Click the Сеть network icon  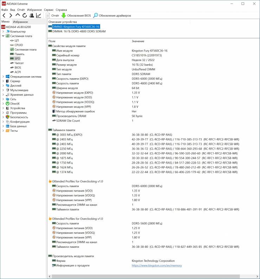pyautogui.click(x=7, y=99)
